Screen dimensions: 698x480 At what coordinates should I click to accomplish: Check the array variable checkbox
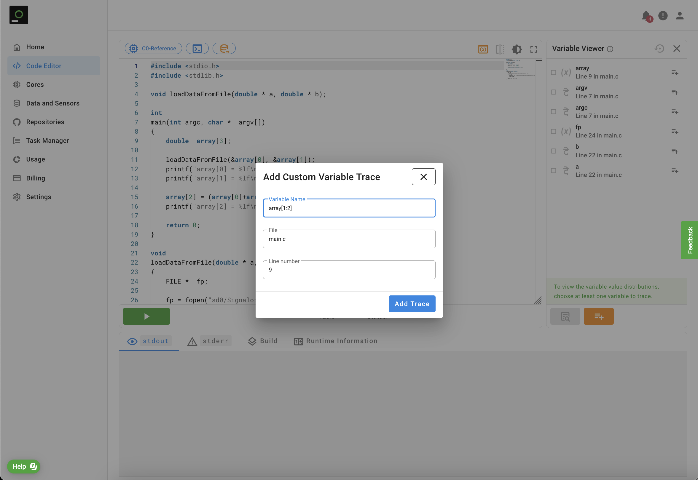553,73
